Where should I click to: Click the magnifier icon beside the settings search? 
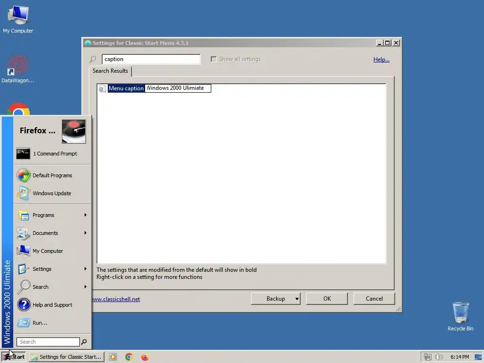93,59
